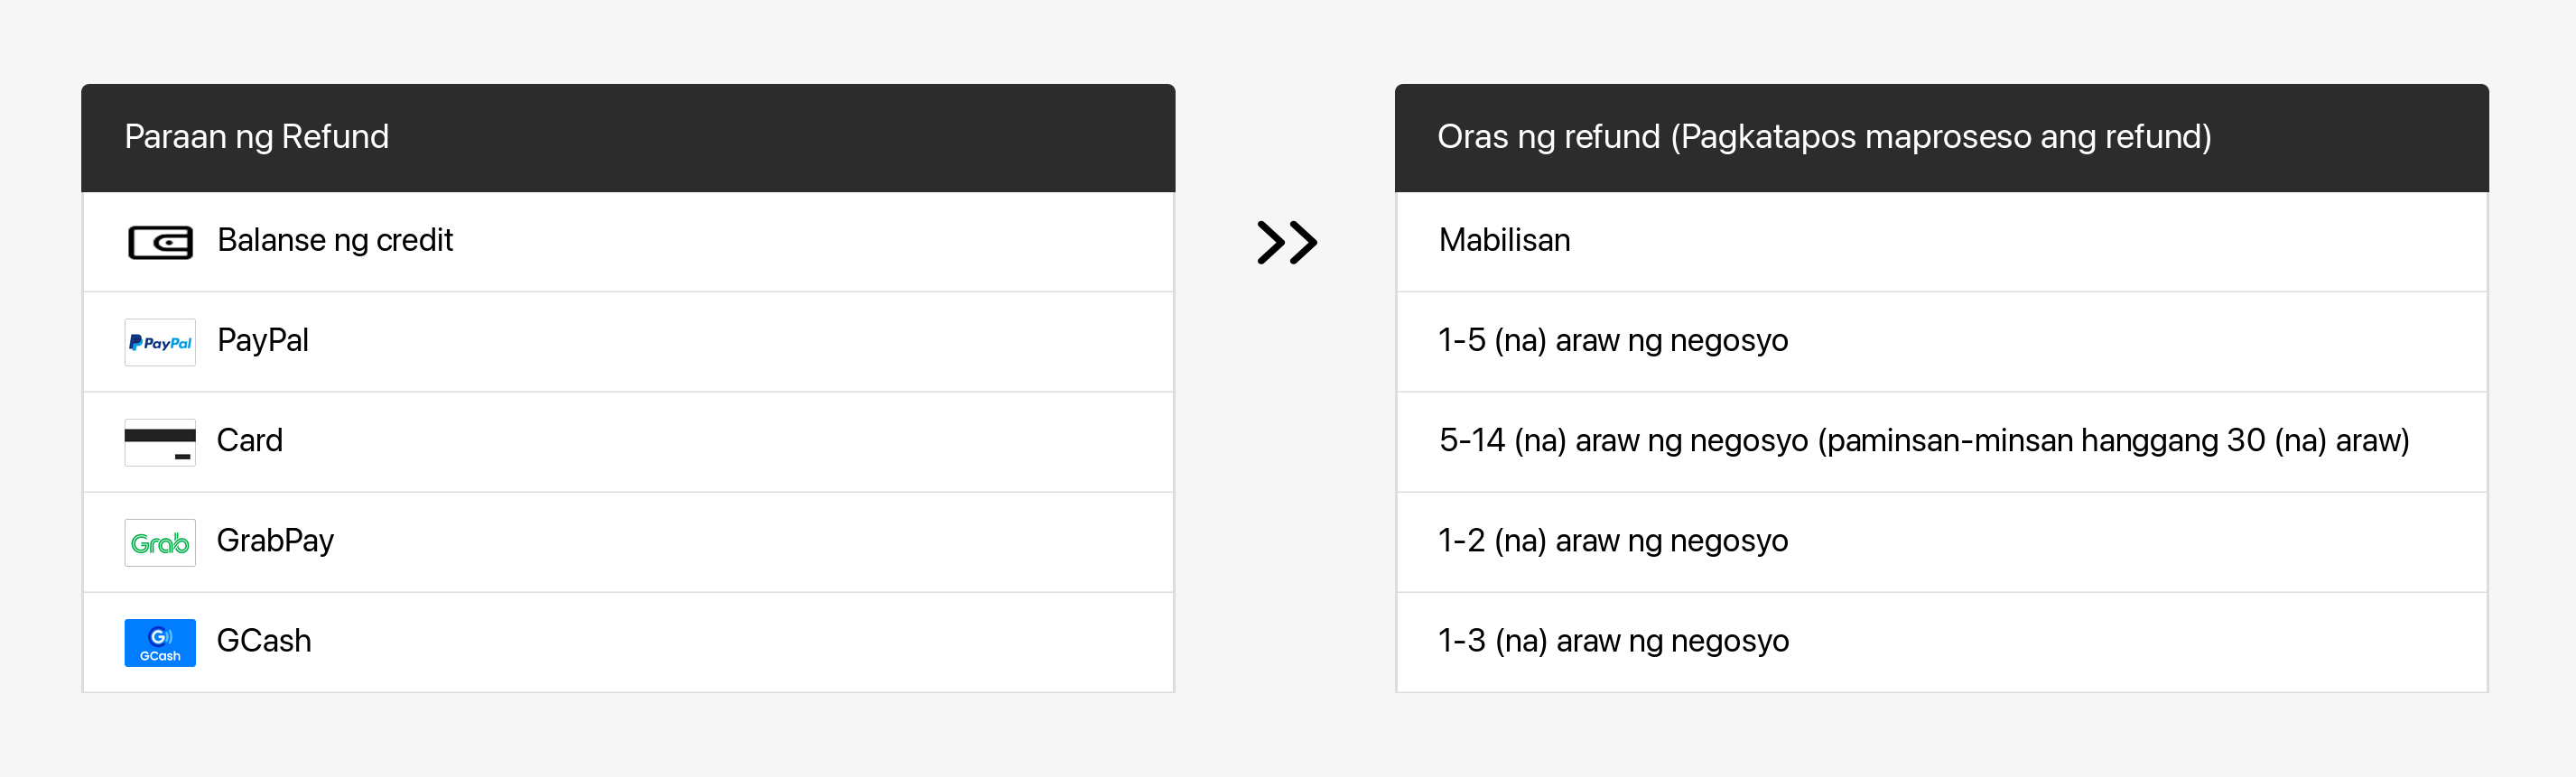
Task: Click the green Grab logo icon
Action: 160,542
